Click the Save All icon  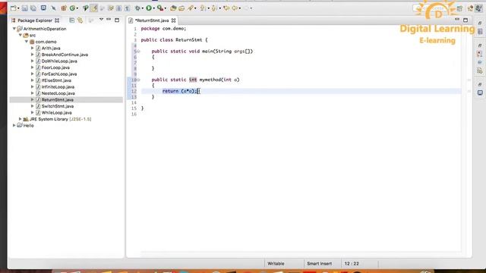(x=33, y=8)
